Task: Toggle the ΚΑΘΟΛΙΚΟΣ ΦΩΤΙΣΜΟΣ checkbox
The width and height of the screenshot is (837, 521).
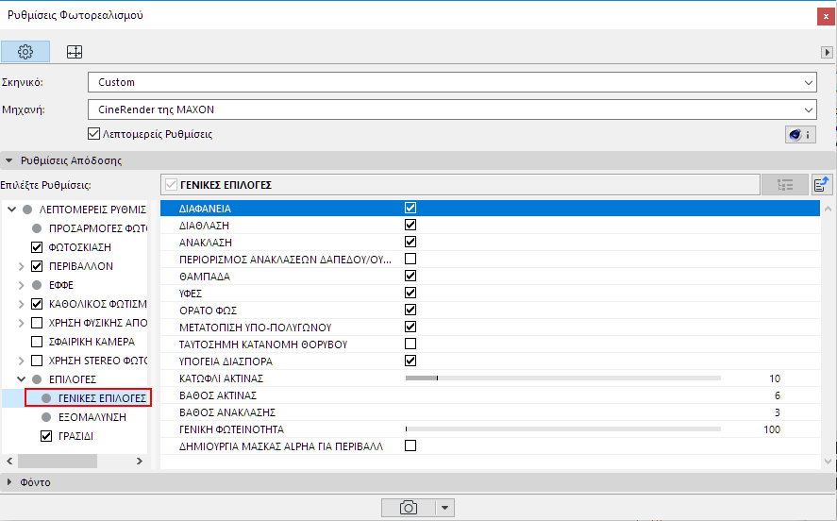Action: [x=37, y=304]
